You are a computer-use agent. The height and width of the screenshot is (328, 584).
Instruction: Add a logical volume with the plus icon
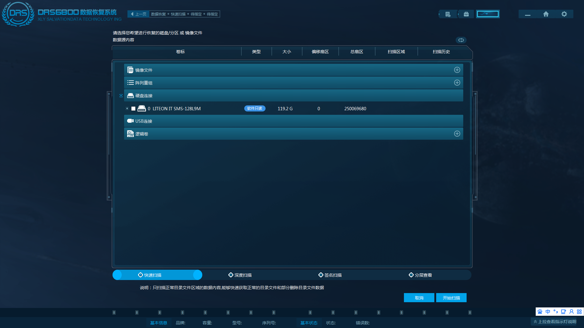tap(457, 134)
